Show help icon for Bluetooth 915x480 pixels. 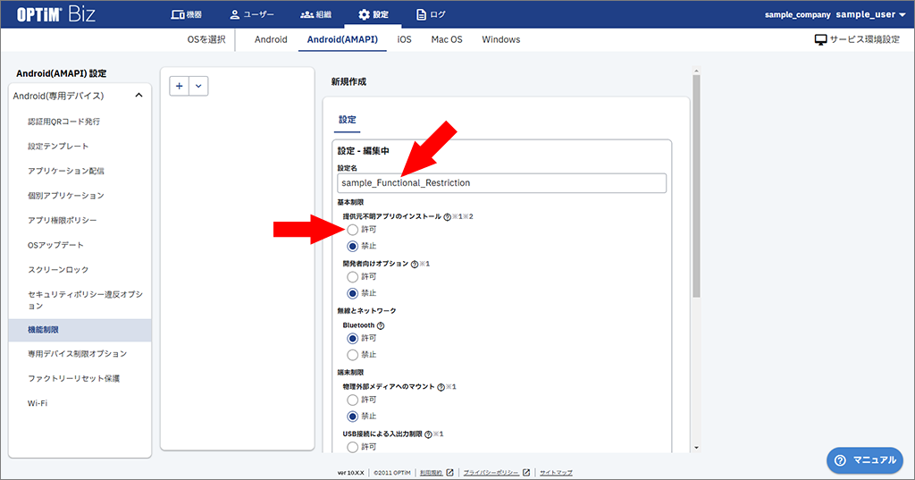pos(381,326)
